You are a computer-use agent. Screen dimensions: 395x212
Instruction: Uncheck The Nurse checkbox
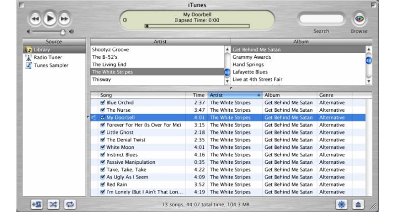coord(103,110)
